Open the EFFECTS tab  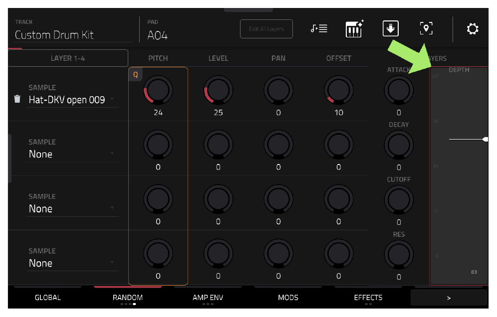(x=368, y=298)
